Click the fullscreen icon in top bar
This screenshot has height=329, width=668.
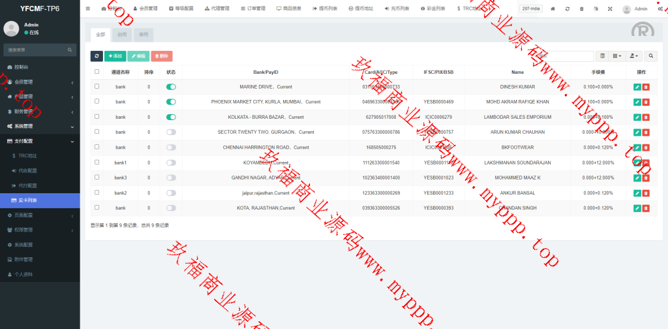pyautogui.click(x=610, y=9)
